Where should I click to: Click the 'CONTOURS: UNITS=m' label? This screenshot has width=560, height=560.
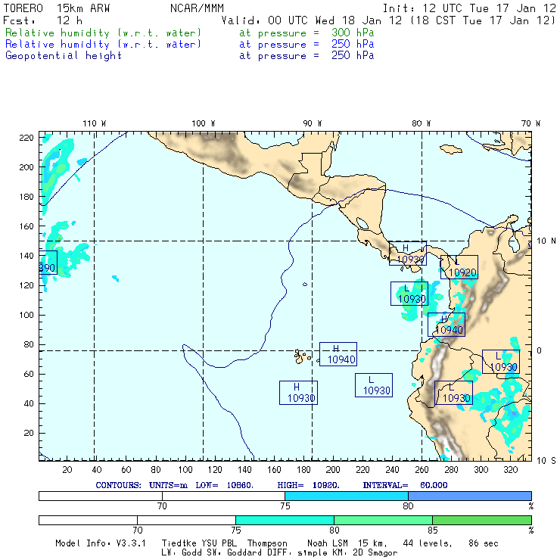point(142,485)
